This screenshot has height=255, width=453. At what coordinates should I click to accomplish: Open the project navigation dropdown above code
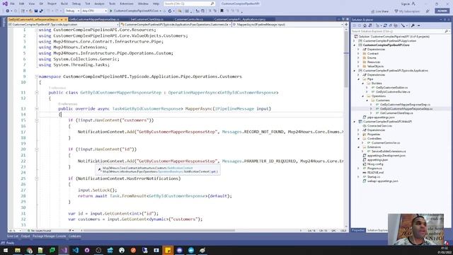(64, 25)
